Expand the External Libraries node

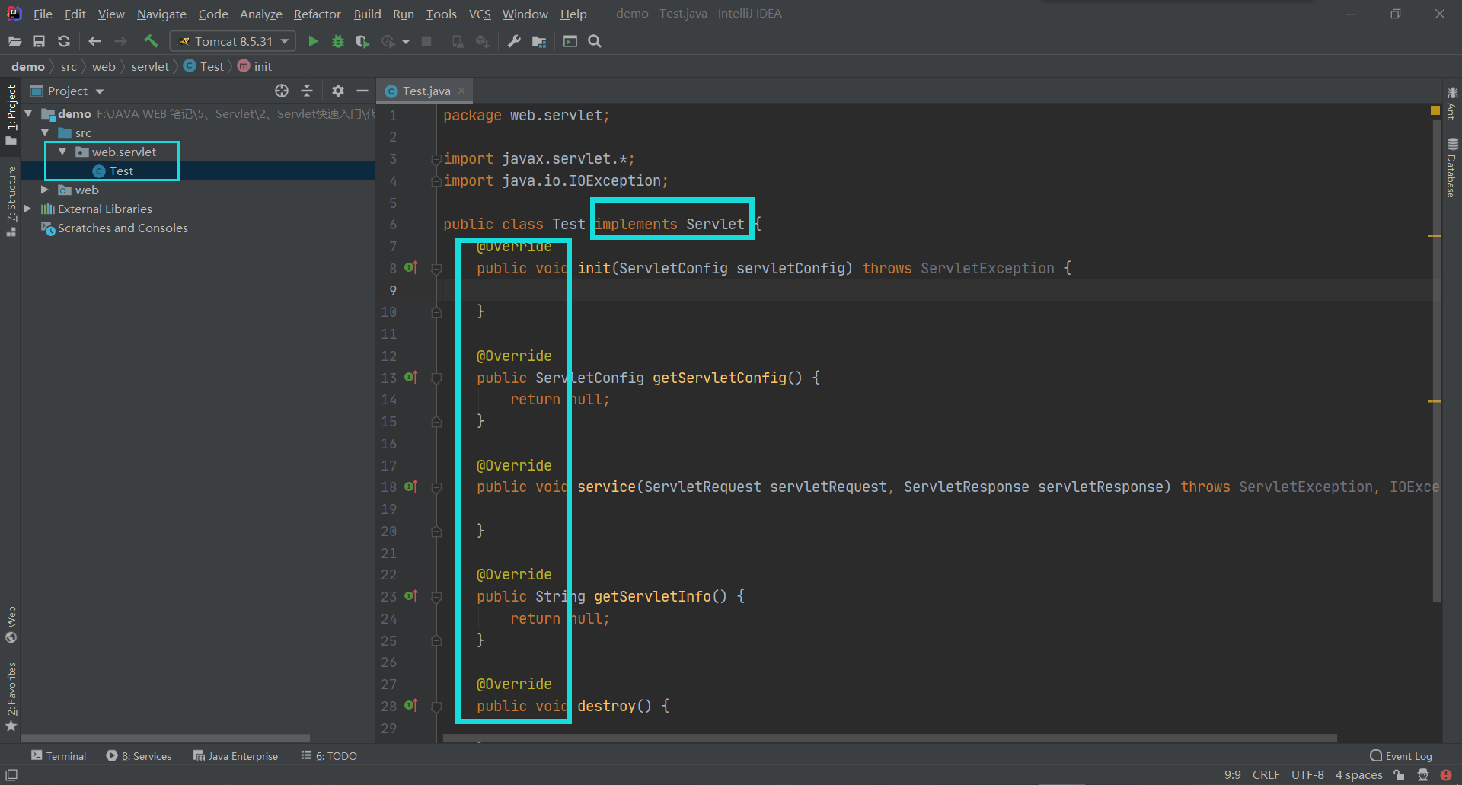(28, 209)
